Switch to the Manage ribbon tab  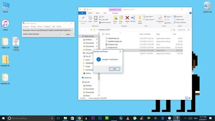(x=115, y=13)
